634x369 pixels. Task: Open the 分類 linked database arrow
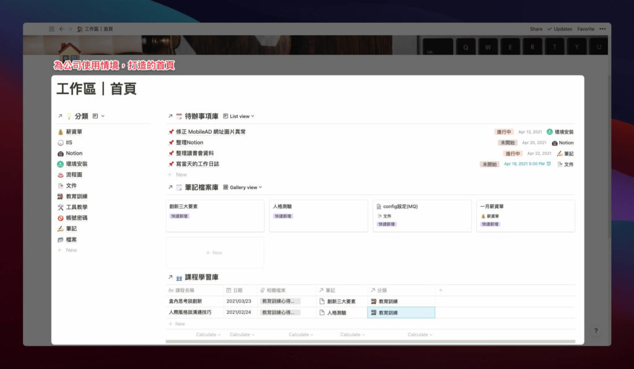point(60,116)
